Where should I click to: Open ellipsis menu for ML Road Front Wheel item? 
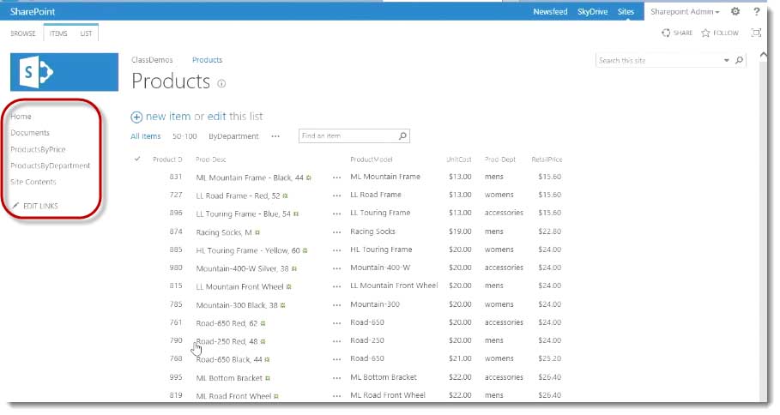click(x=336, y=396)
